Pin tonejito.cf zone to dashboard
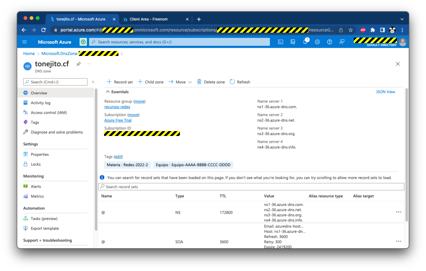 (x=79, y=64)
